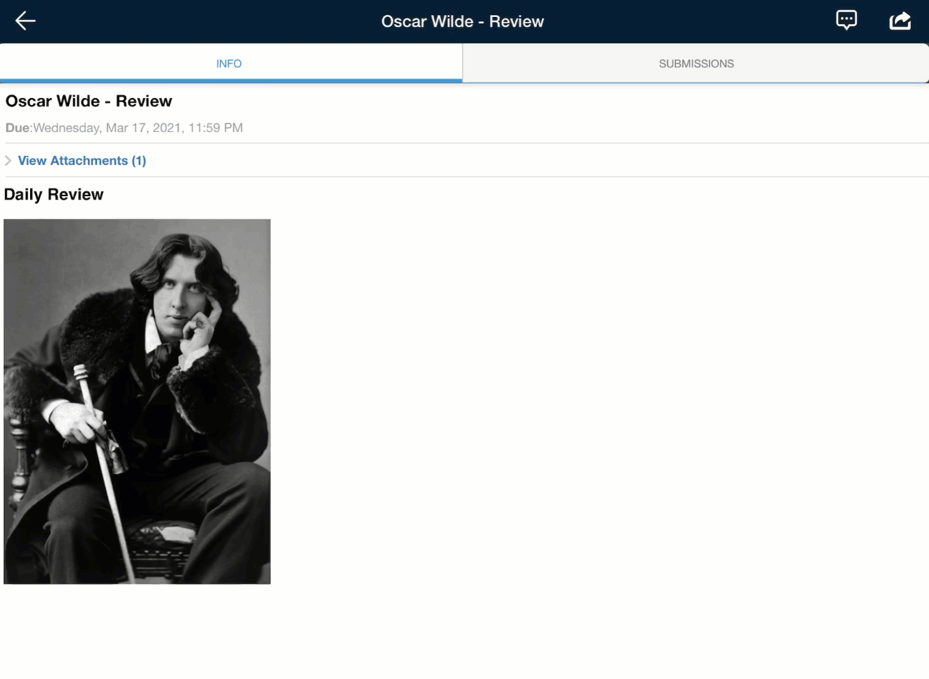Click the 11:59 PM due time text

coord(215,128)
